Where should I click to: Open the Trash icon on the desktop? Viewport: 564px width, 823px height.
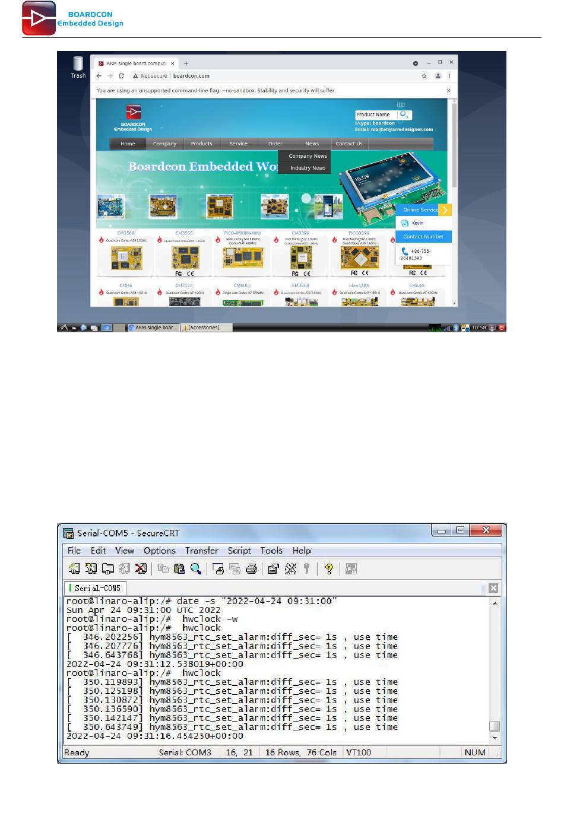(x=78, y=66)
